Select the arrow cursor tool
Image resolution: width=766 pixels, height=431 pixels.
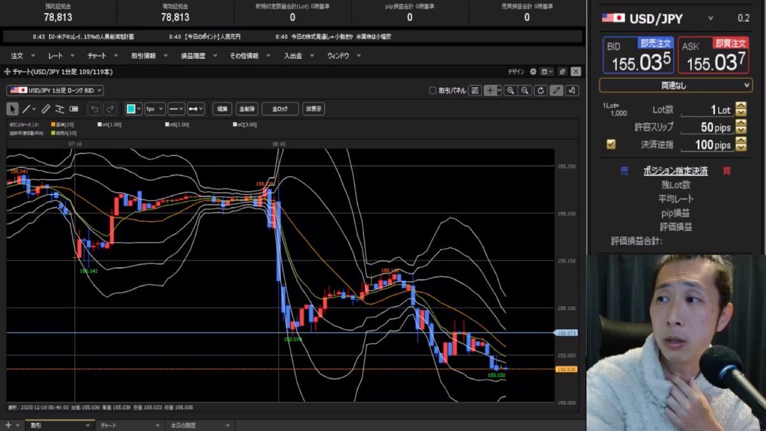(12, 109)
